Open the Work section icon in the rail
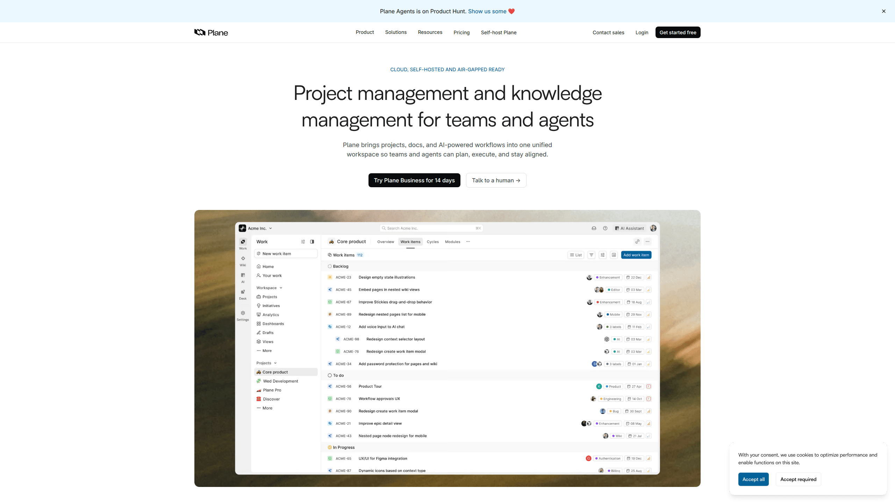 243,242
